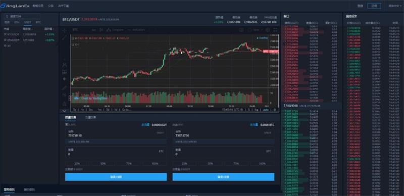Choose 25% amount in the buy form
This screenshot has width=404, height=196.
pos(77,164)
